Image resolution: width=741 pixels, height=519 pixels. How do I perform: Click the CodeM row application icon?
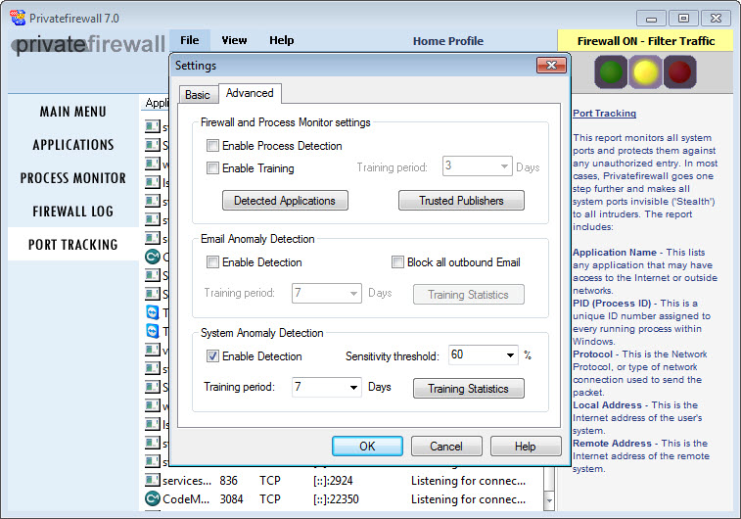(152, 498)
